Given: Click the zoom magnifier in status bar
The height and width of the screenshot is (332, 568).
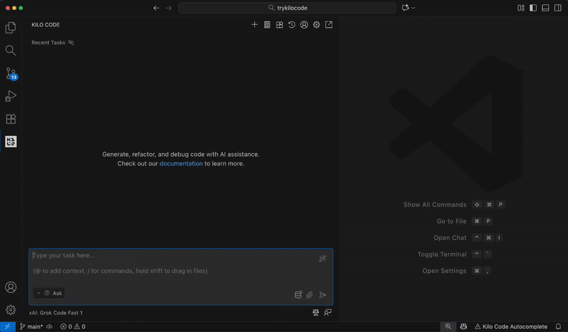Looking at the screenshot, I should click(448, 326).
